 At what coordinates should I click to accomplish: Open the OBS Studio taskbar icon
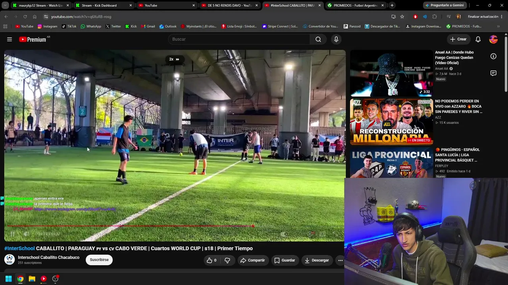[56, 279]
